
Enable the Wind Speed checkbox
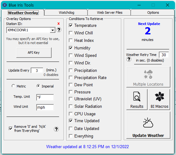[71, 55]
